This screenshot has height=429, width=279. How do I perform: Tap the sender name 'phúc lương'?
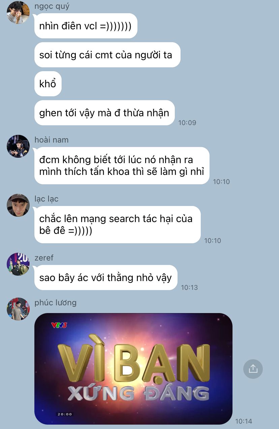(56, 303)
